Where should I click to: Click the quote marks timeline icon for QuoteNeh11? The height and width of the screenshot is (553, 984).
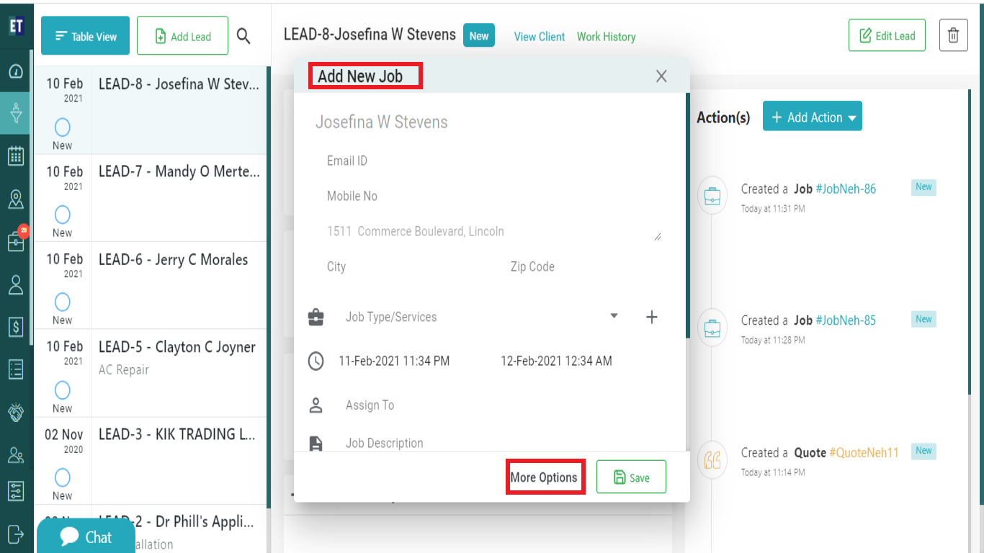[x=712, y=460]
